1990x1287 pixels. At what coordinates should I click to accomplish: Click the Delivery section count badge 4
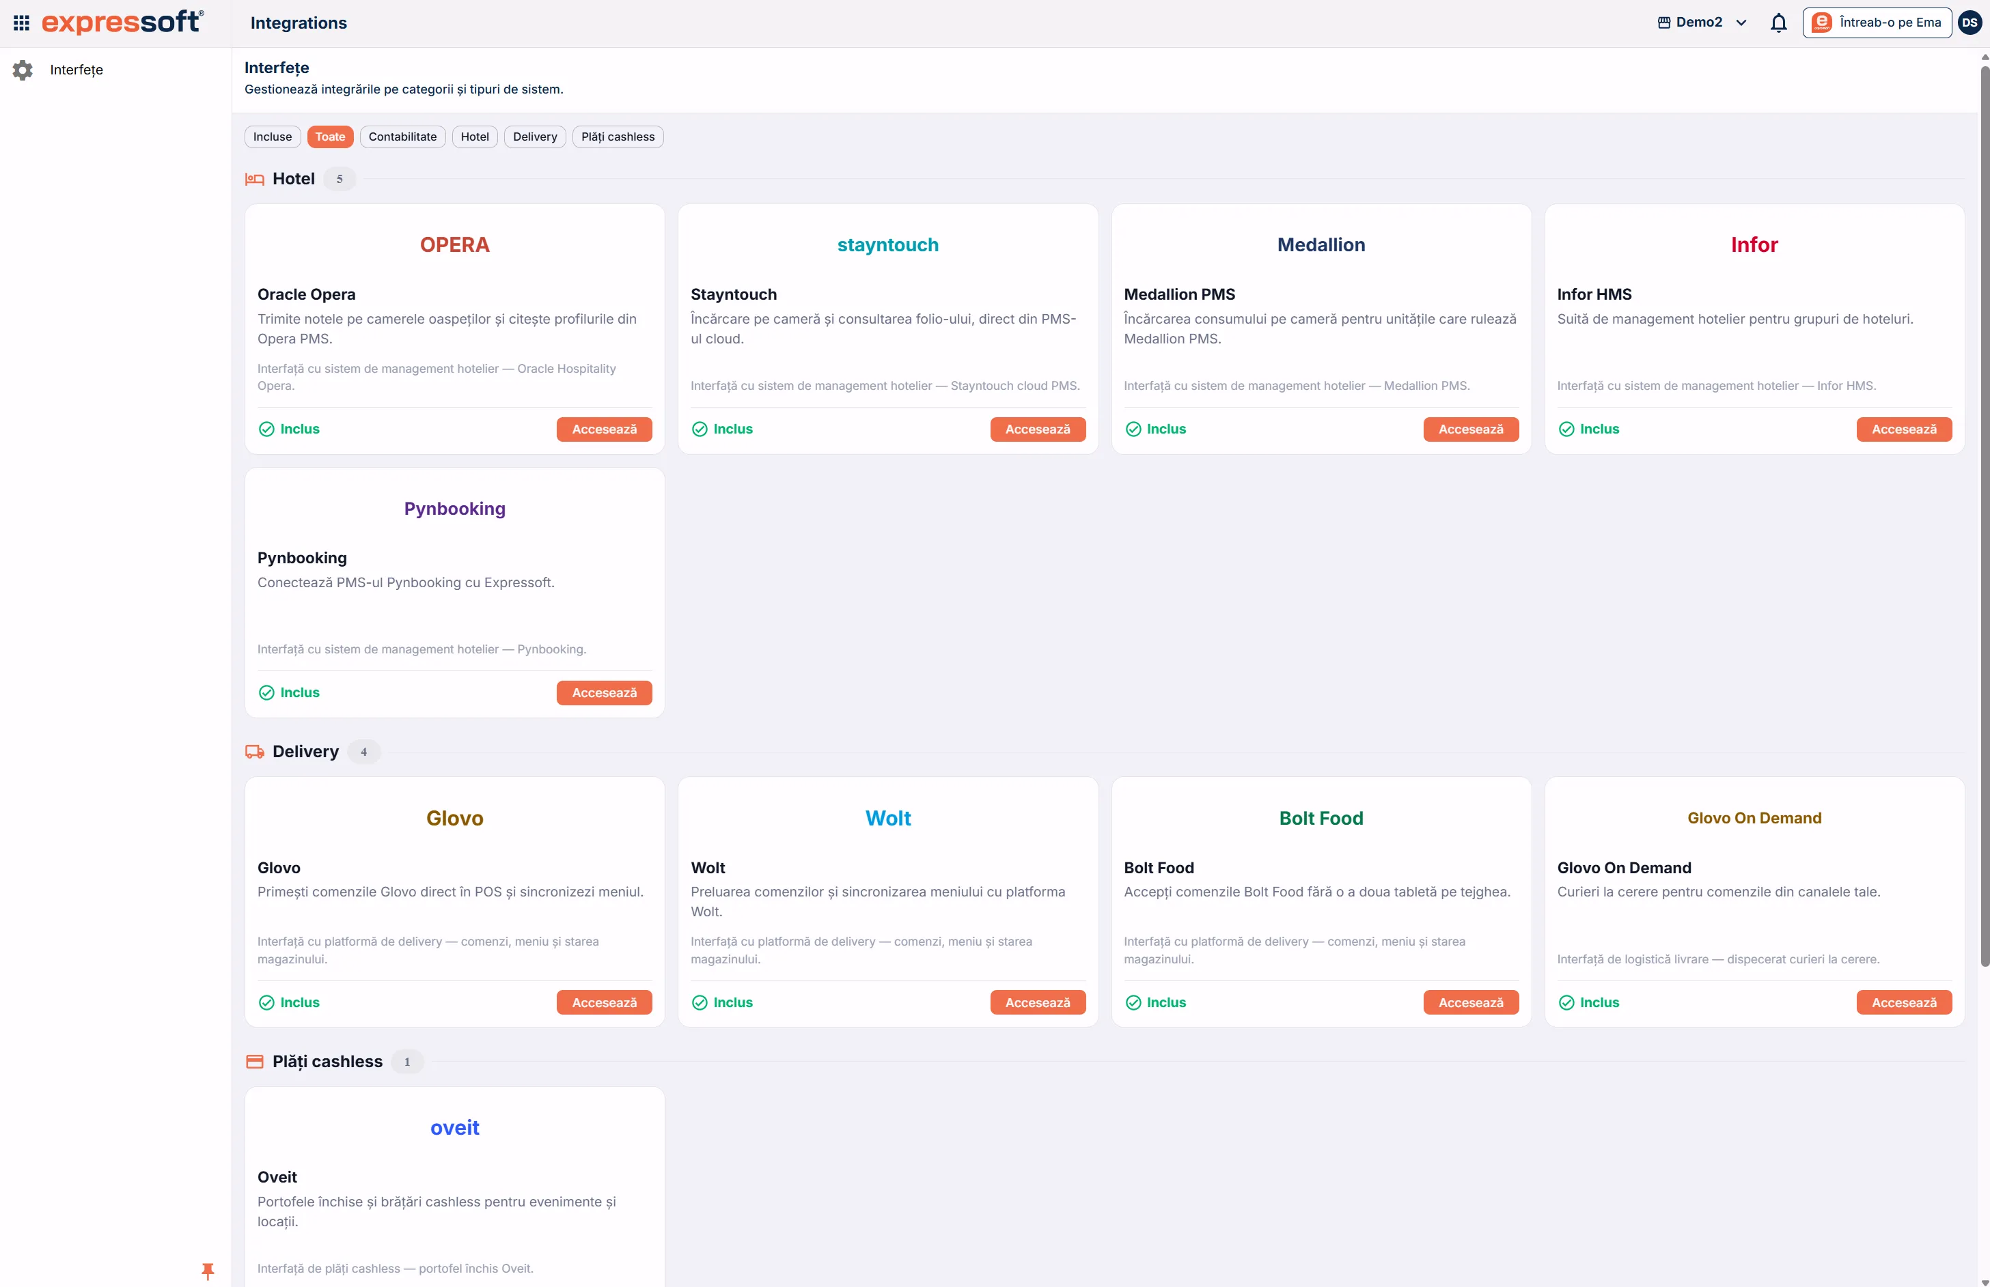(x=363, y=752)
